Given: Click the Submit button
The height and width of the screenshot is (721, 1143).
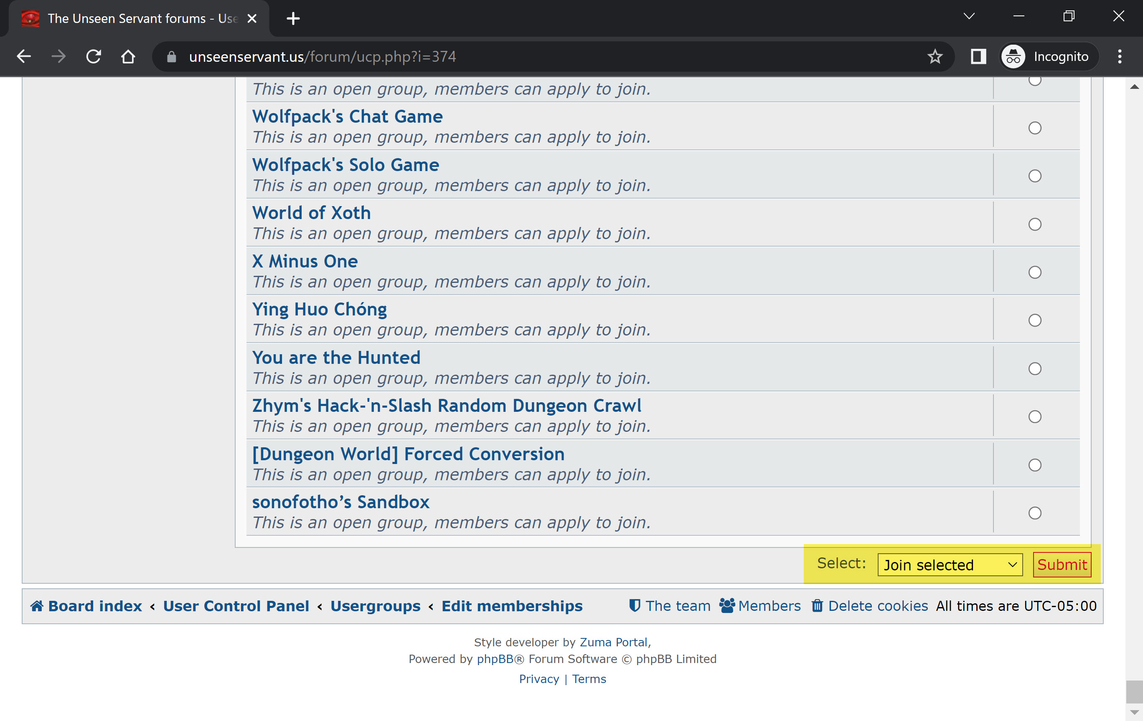Looking at the screenshot, I should tap(1062, 565).
